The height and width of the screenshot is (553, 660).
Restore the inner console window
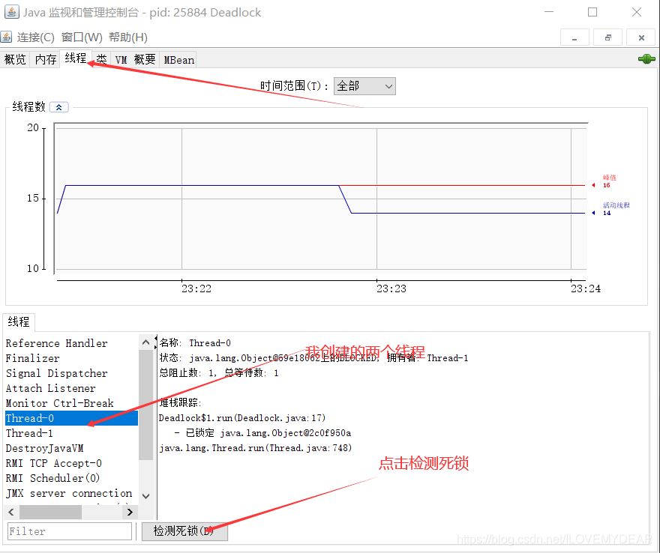(x=607, y=38)
